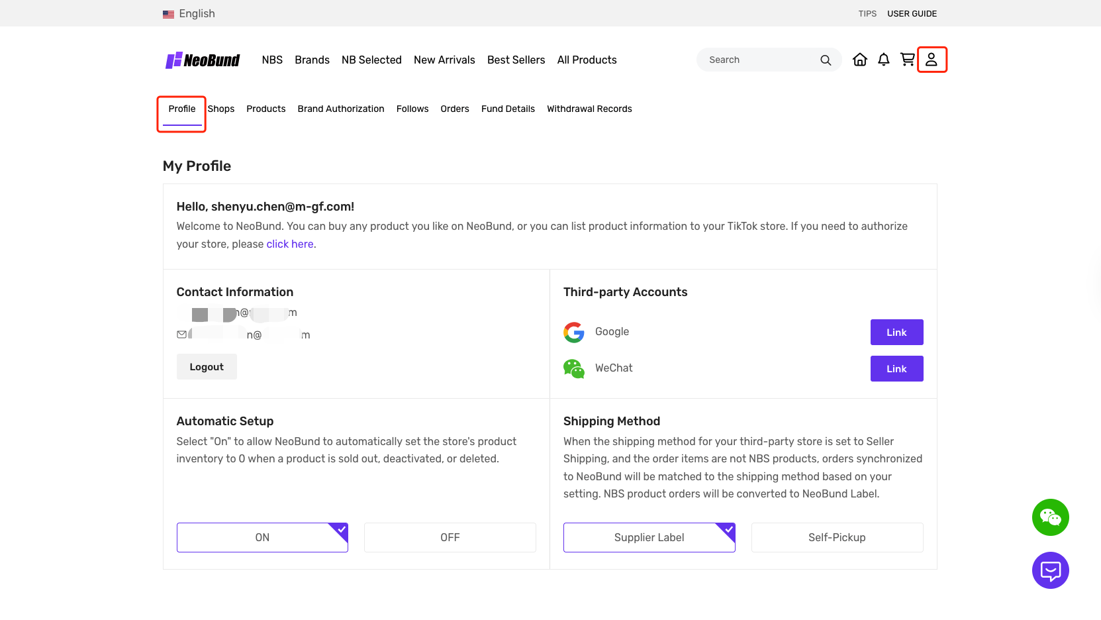
Task: Click the home icon in header
Action: tap(859, 60)
